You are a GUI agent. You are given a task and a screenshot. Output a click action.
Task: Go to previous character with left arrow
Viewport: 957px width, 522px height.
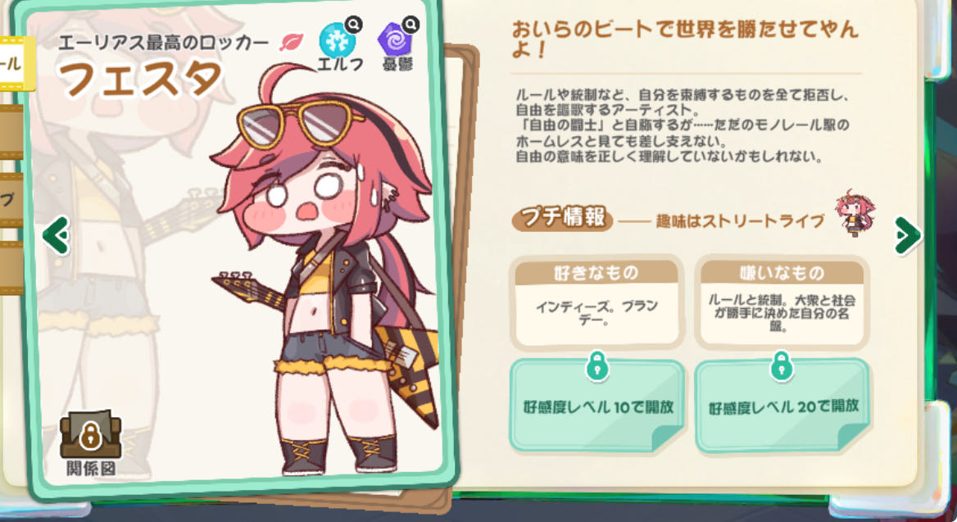coord(57,235)
